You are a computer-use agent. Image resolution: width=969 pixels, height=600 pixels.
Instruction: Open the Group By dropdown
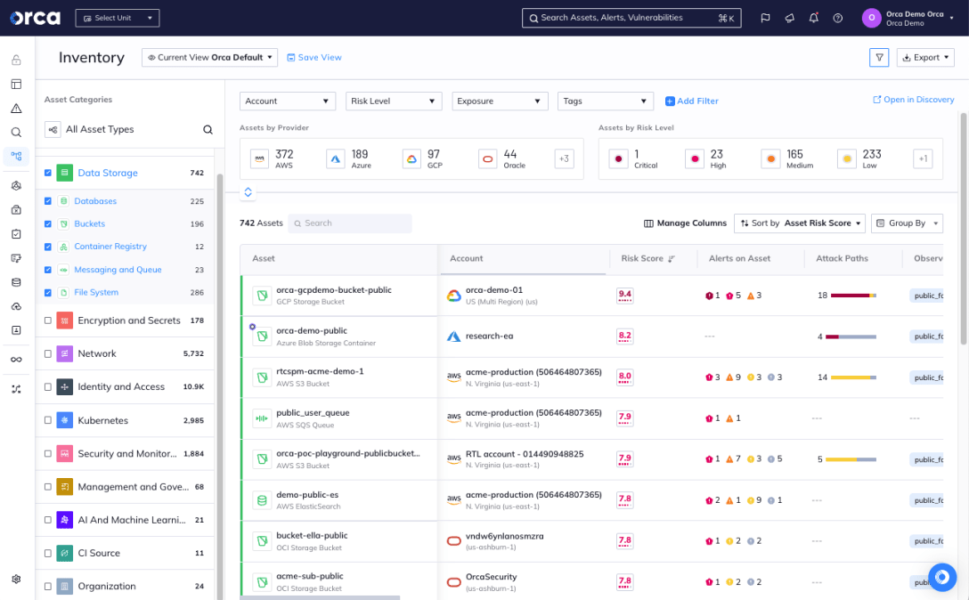click(x=907, y=223)
